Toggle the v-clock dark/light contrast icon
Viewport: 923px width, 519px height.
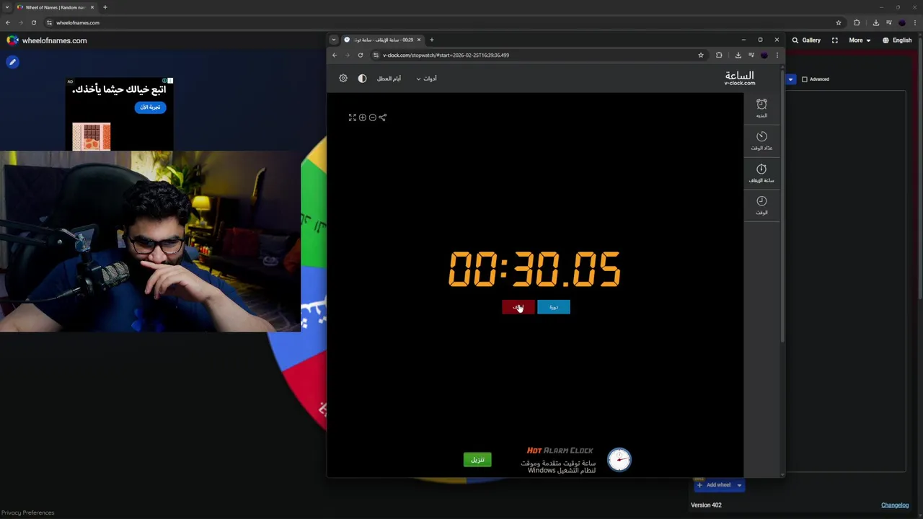(362, 79)
